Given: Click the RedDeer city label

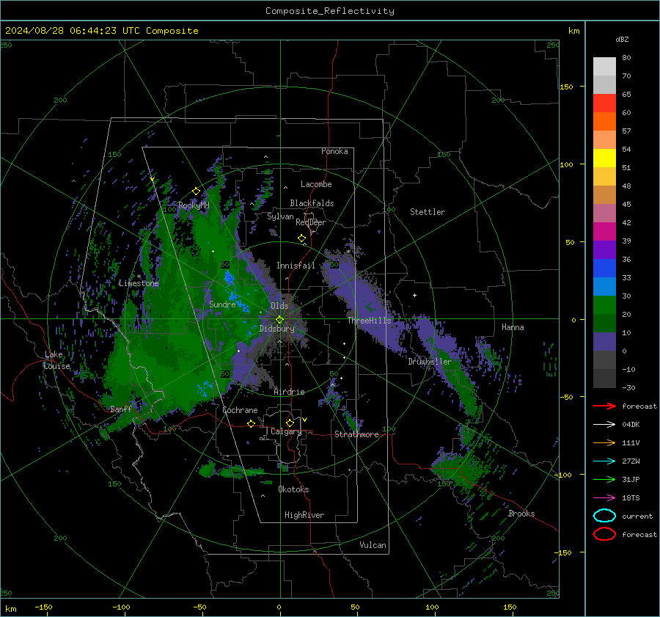Looking at the screenshot, I should pyautogui.click(x=311, y=222).
